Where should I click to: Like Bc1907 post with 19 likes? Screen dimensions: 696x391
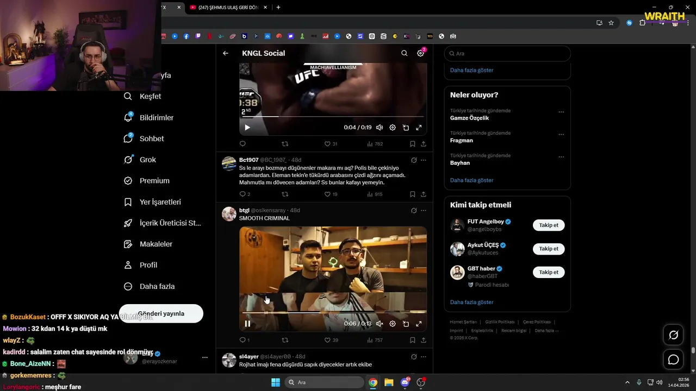(331, 194)
